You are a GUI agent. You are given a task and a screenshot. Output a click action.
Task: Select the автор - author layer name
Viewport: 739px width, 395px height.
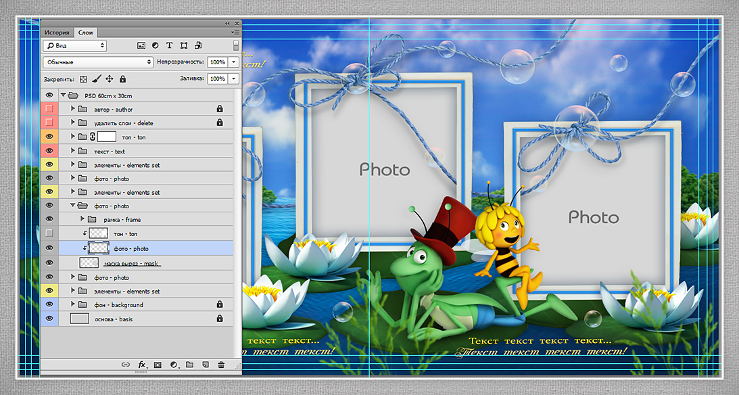coord(113,110)
